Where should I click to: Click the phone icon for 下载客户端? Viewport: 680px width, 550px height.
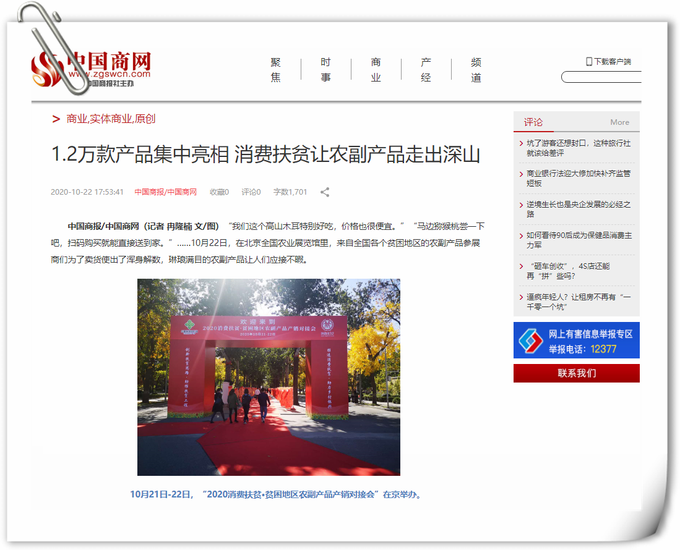click(589, 61)
